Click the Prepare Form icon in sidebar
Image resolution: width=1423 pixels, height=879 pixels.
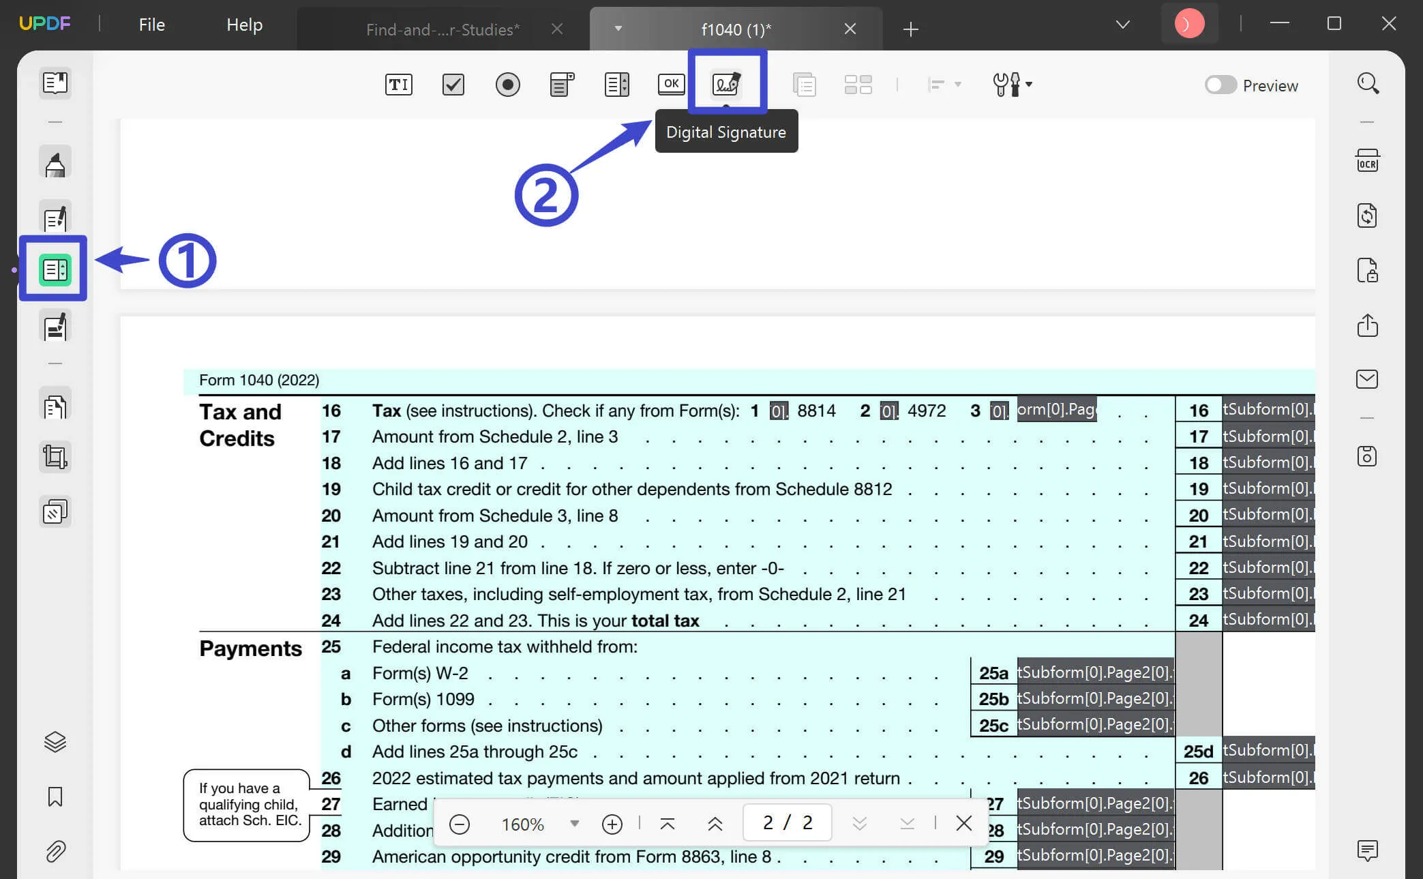point(54,267)
